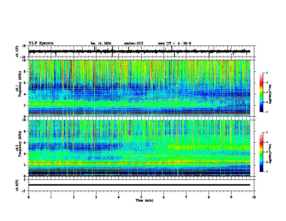The width and height of the screenshot is (286, 221).
Task: Select the ch.1 voltage waveform trace panel
Action: tap(141, 51)
